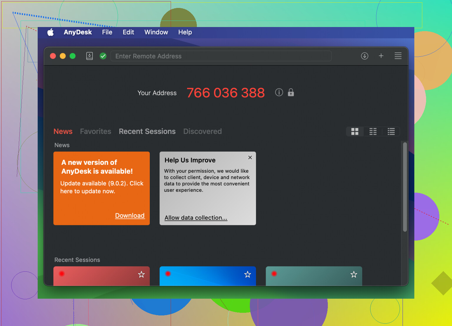
Task: Click the padlock icon beside the address
Action: click(291, 93)
